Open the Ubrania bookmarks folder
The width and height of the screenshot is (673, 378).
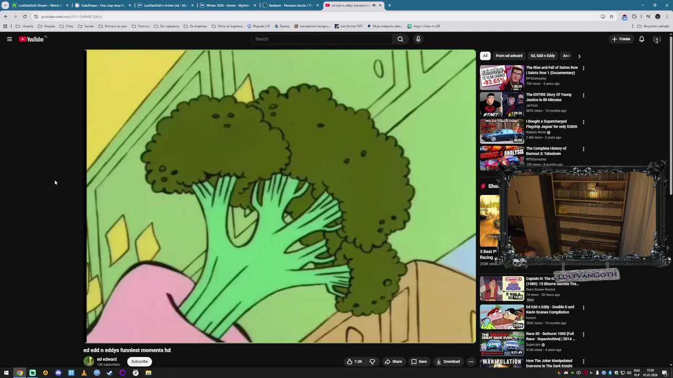click(x=24, y=26)
